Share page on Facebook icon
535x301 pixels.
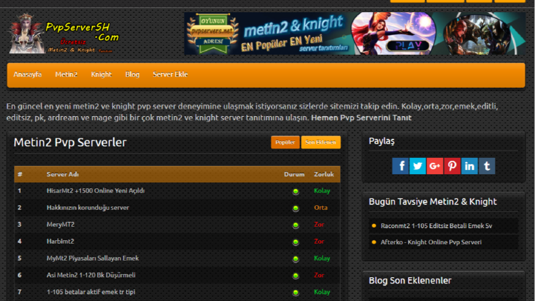coord(400,166)
